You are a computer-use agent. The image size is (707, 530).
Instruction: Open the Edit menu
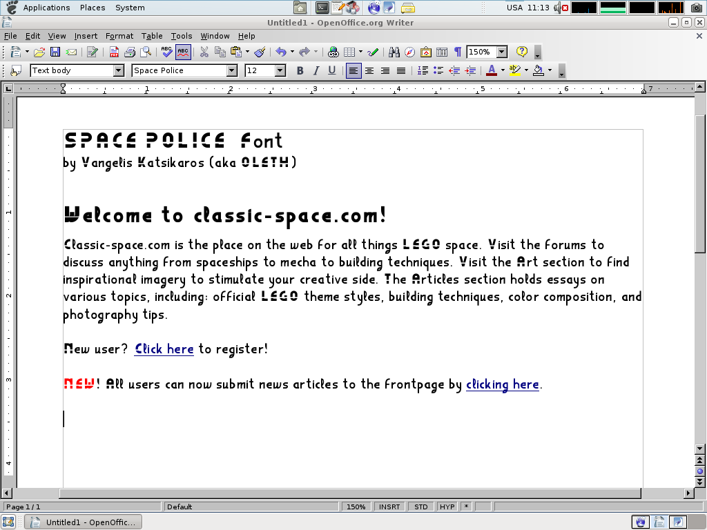pyautogui.click(x=32, y=36)
